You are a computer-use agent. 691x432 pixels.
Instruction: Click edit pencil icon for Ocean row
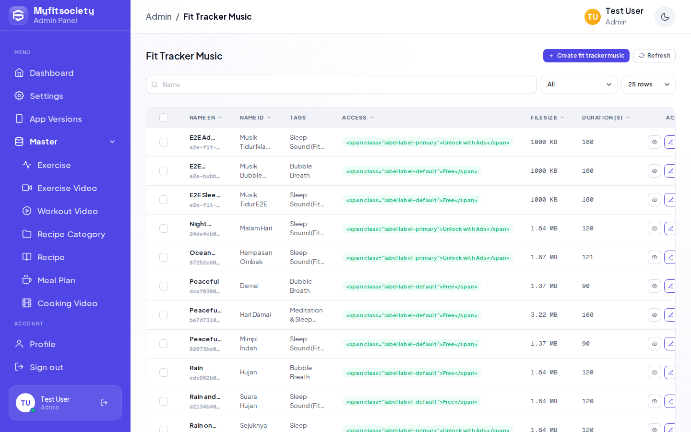point(670,257)
